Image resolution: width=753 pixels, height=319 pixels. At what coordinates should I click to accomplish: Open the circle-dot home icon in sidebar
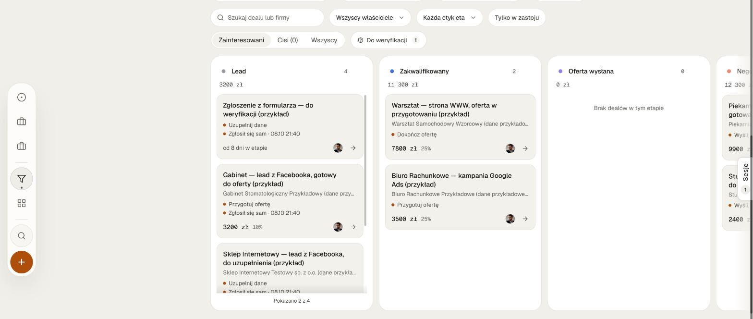(x=22, y=98)
